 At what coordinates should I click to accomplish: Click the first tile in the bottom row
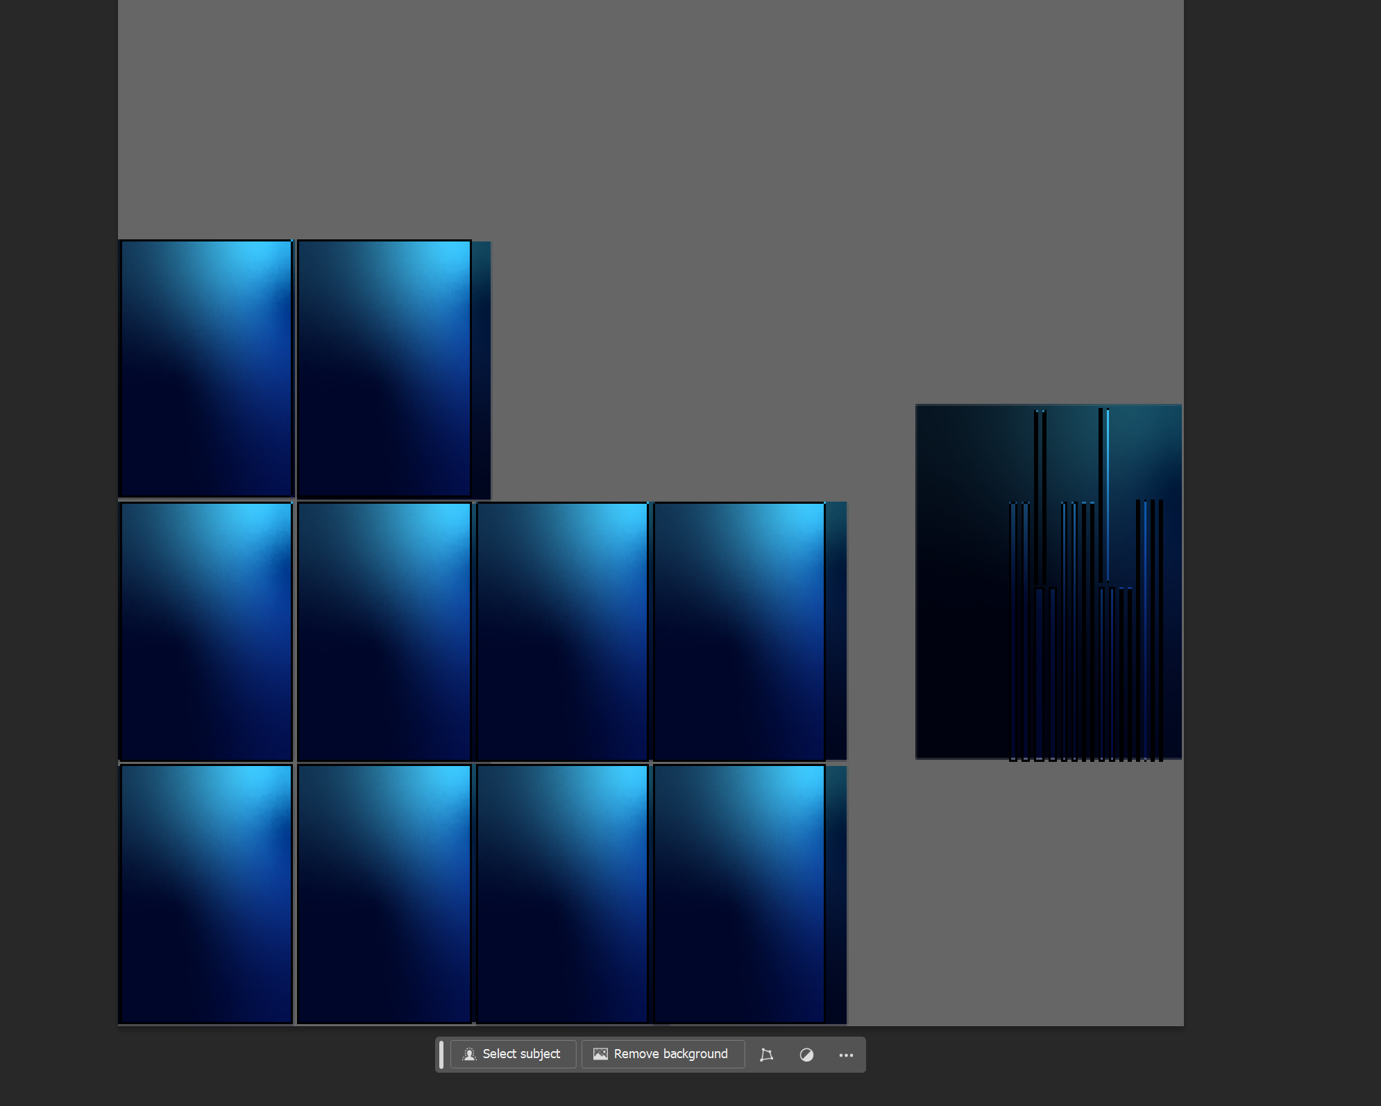(206, 894)
